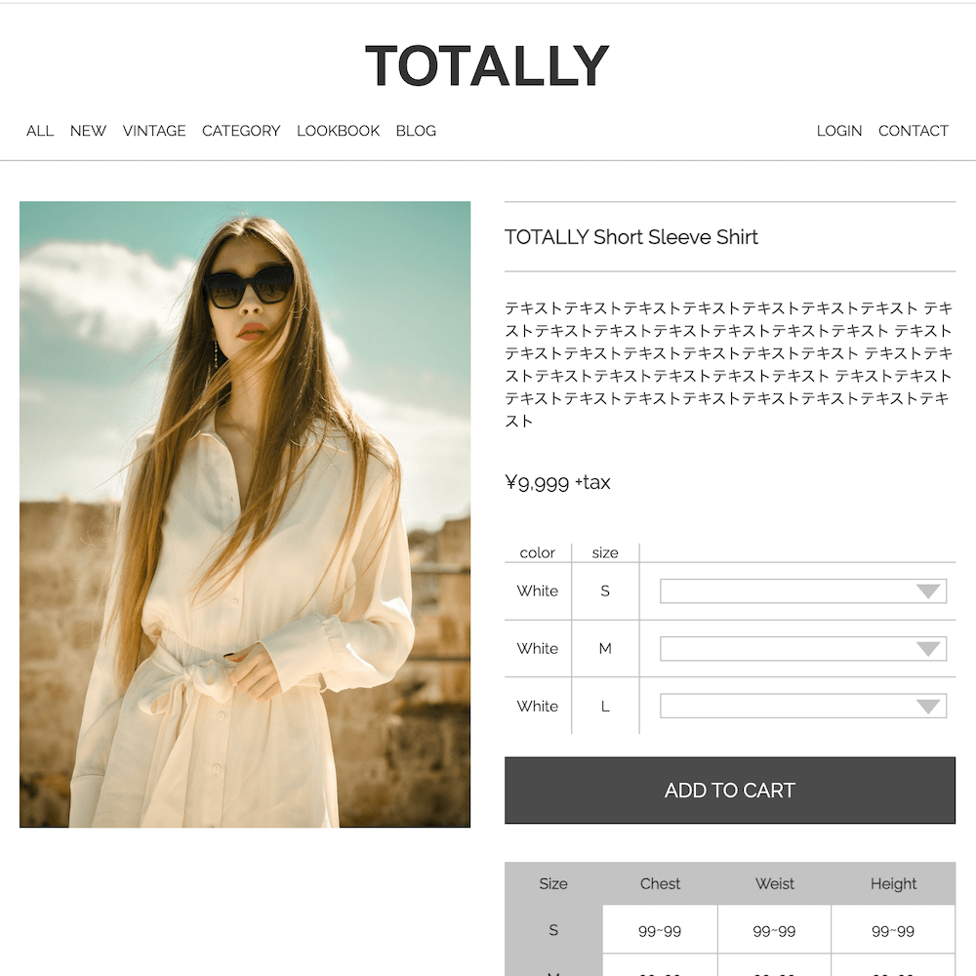The height and width of the screenshot is (976, 976).
Task: Go to the ALL products menu item
Action: 40,131
